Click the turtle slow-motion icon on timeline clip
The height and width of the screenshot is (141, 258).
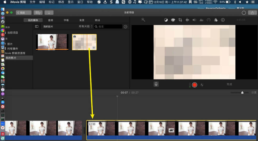171,130
